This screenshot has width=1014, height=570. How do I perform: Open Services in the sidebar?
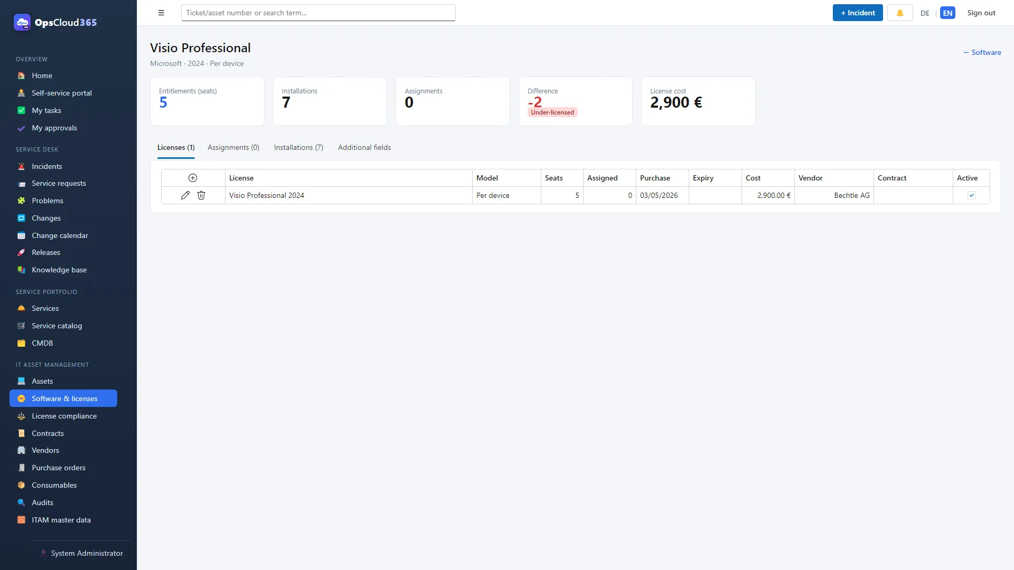(x=63, y=308)
